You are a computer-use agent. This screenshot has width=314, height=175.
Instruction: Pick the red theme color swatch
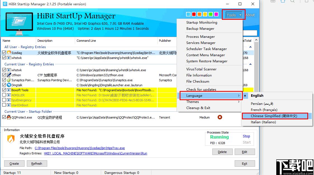click(194, 14)
